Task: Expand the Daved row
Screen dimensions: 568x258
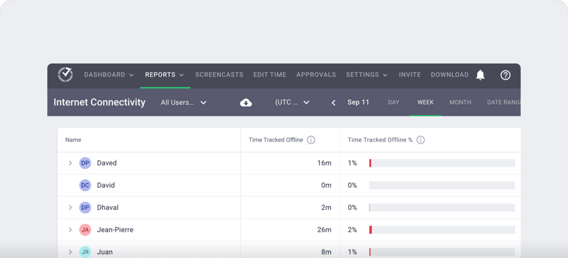Action: [x=70, y=163]
